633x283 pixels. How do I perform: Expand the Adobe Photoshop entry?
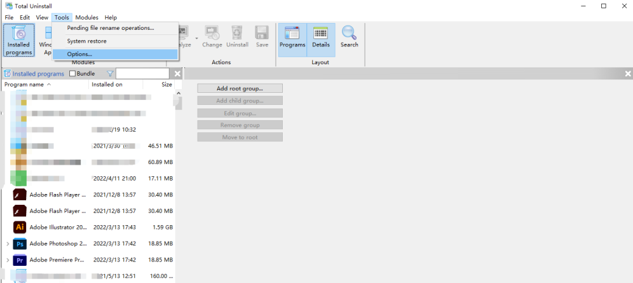pyautogui.click(x=8, y=244)
